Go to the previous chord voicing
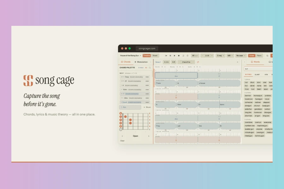The height and width of the screenshot is (189, 284). [122, 136]
